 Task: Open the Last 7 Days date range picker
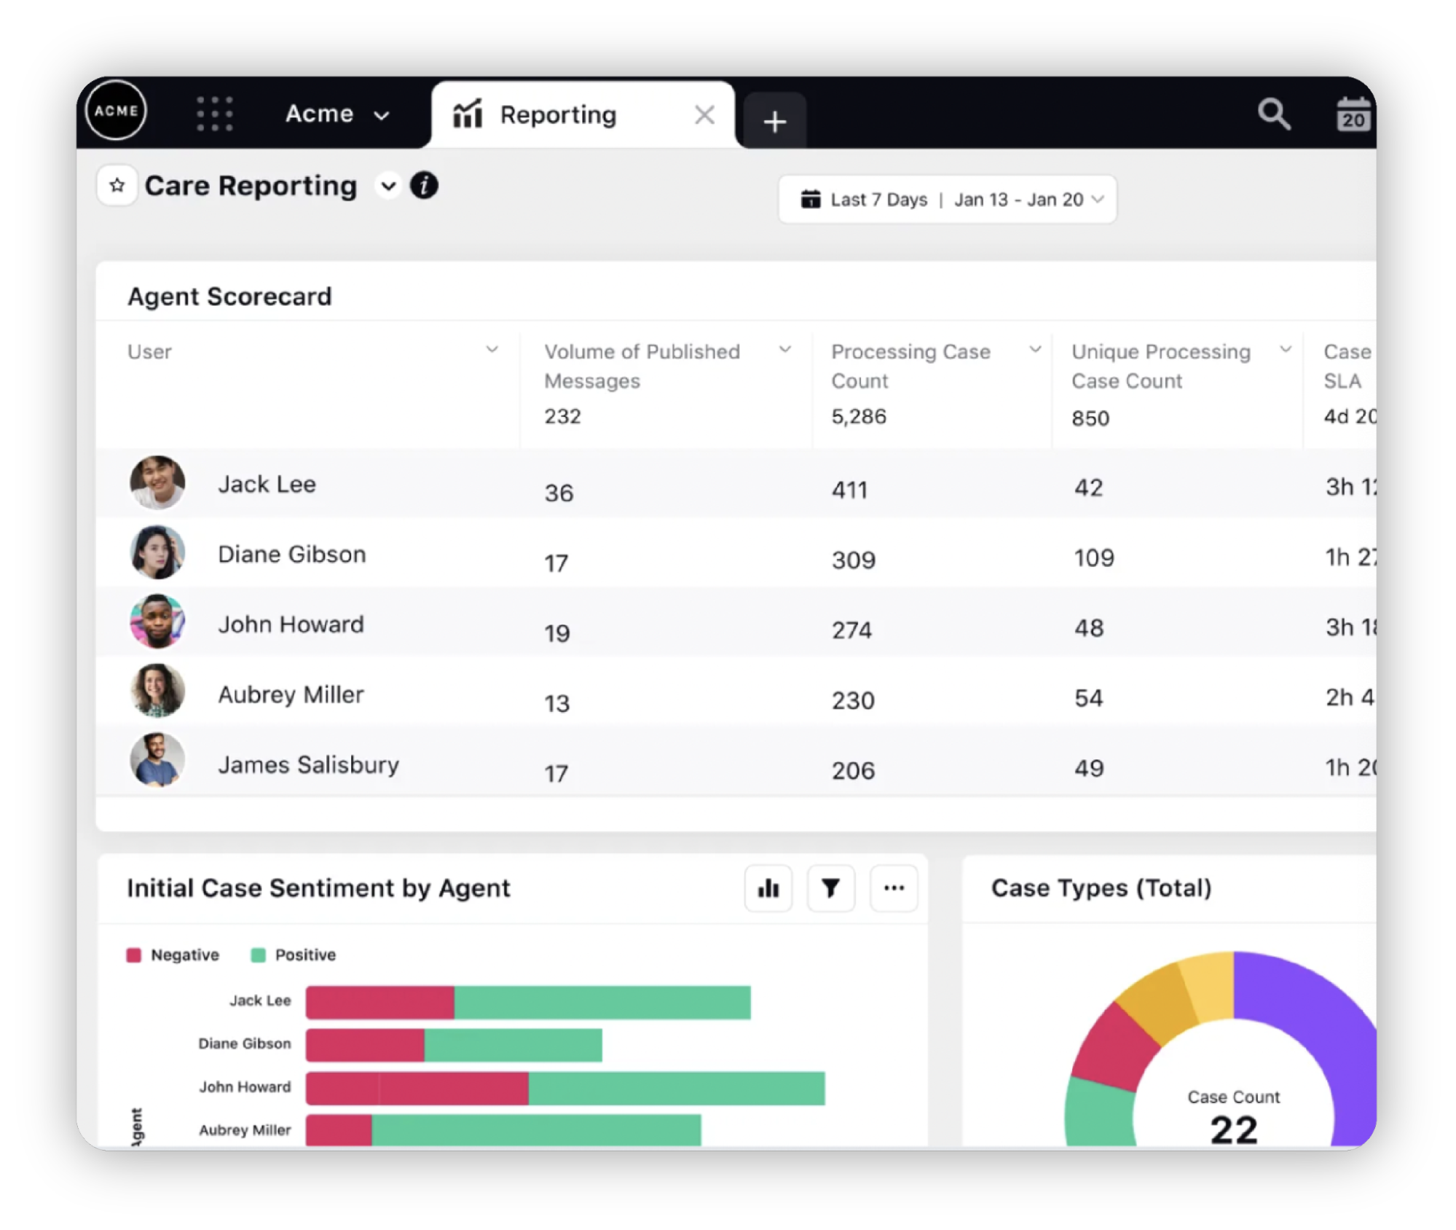tap(947, 200)
